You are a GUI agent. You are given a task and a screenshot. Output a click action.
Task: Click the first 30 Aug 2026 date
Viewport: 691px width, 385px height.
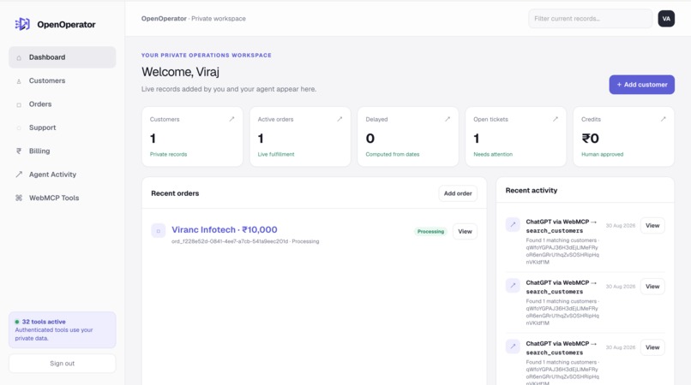(x=620, y=225)
